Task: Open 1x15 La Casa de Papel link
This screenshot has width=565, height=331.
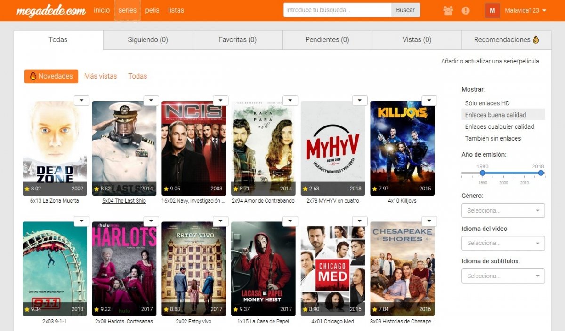Action: pos(263,322)
